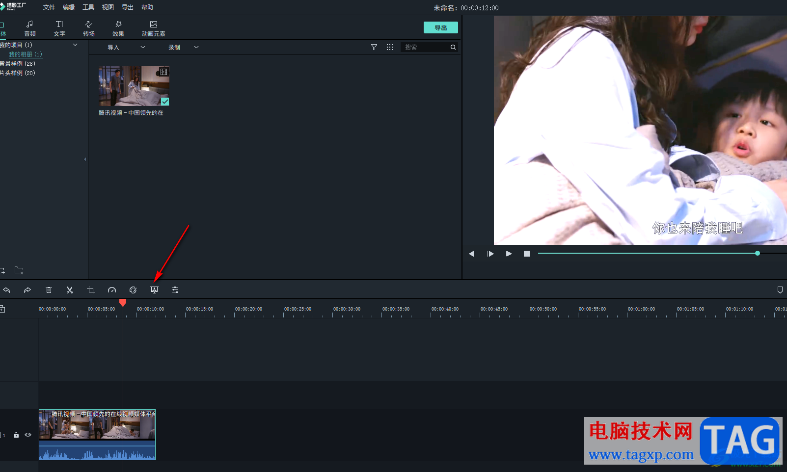Toggle lock on video track 1
This screenshot has width=787, height=472.
pyautogui.click(x=16, y=435)
